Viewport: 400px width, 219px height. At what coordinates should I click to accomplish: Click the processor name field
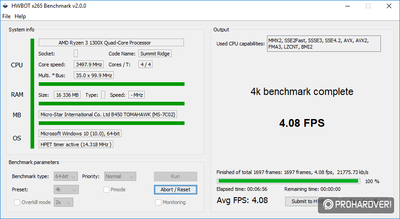click(x=111, y=43)
